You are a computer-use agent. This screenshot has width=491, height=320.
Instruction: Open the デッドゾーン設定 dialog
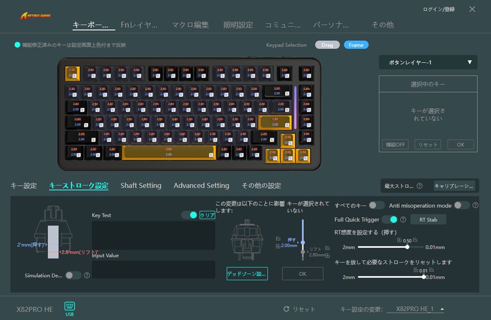pos(246,274)
